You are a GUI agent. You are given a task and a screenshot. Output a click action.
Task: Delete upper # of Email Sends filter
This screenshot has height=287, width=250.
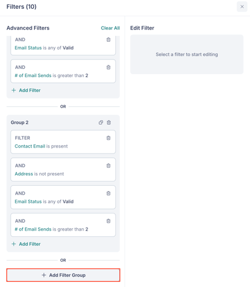pos(109,67)
